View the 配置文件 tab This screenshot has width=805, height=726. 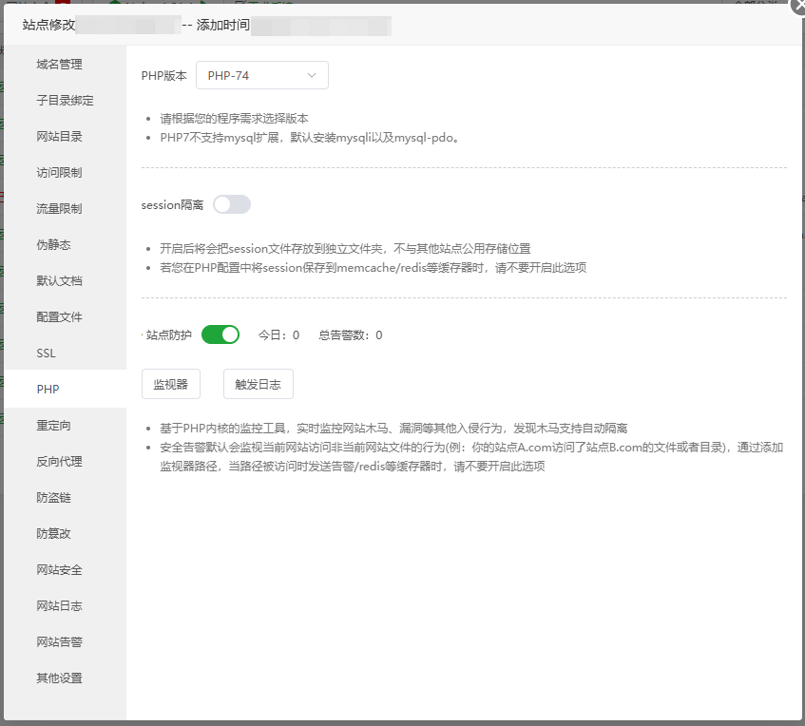click(59, 317)
